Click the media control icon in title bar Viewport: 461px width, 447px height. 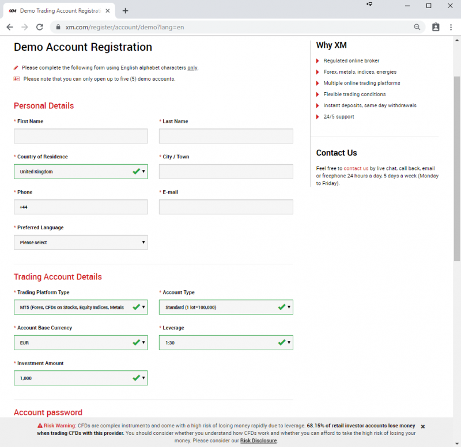click(x=369, y=4)
